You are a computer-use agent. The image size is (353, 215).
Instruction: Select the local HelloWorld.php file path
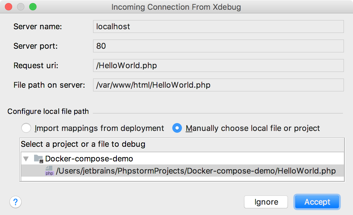click(x=196, y=171)
